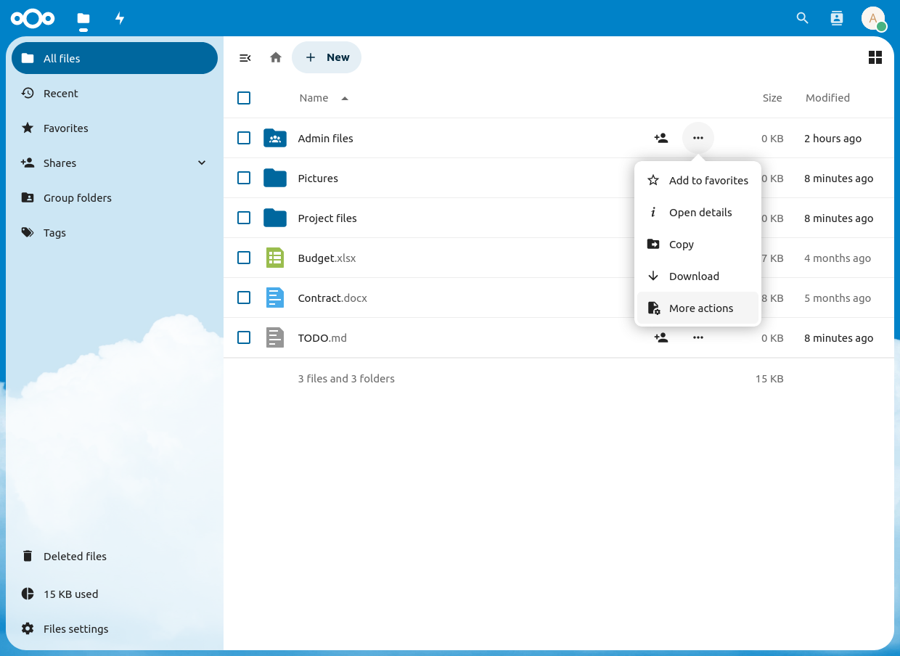
Task: Open the Contacts menu icon
Action: click(x=837, y=18)
